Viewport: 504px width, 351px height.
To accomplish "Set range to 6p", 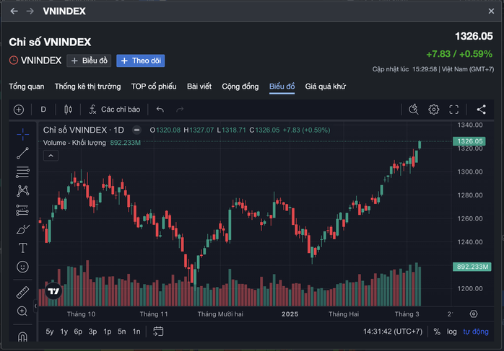I will (x=78, y=332).
